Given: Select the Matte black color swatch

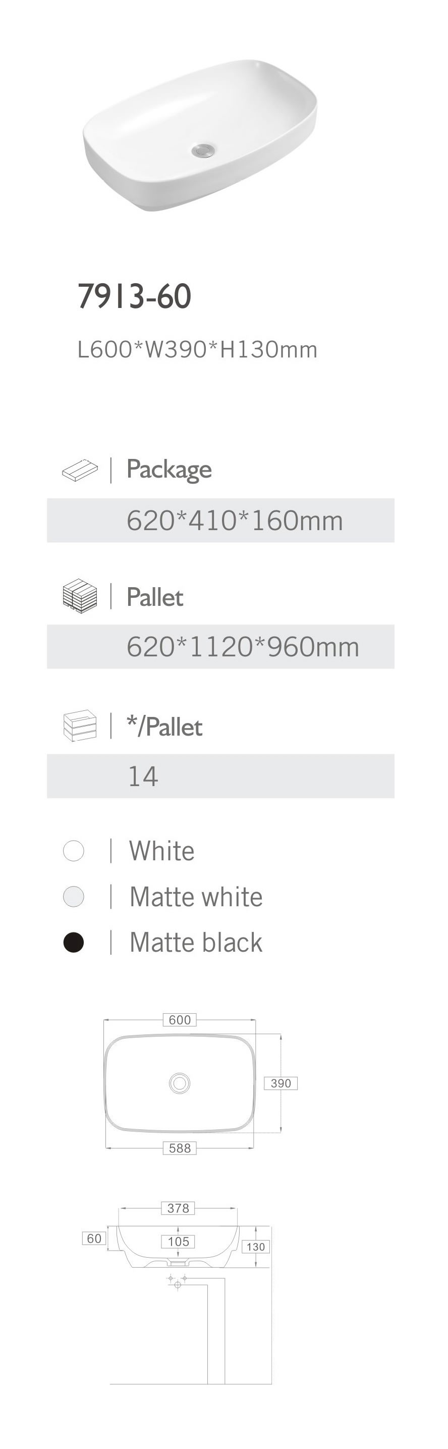Looking at the screenshot, I should point(74,942).
